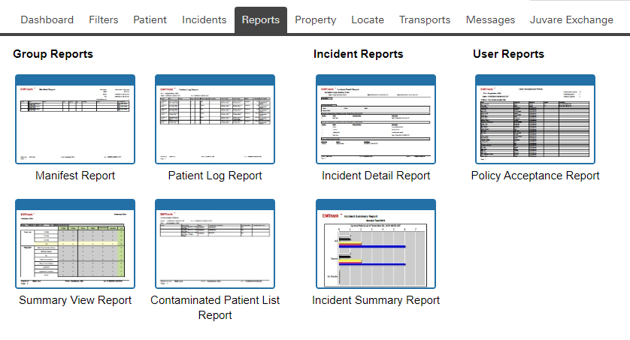Switch to the Filters tab
630x340 pixels.
coord(103,20)
